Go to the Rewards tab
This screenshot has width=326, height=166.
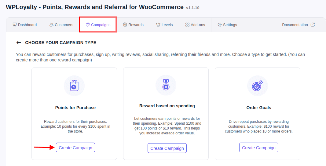pyautogui.click(x=133, y=25)
